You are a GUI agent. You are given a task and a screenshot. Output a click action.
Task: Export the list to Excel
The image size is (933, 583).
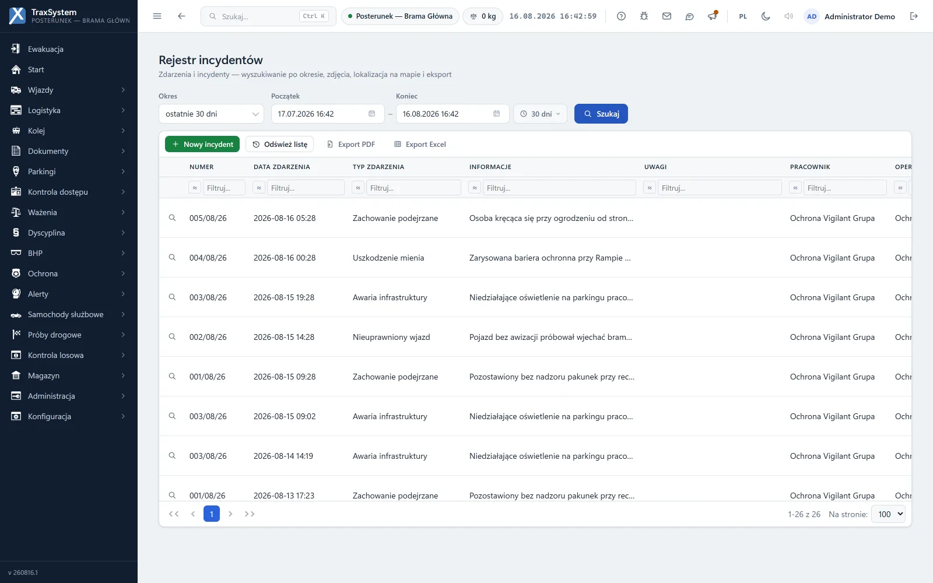[420, 144]
